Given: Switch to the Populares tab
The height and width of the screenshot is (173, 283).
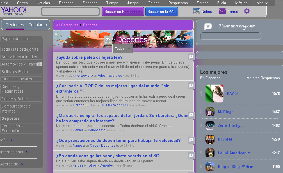Looking at the screenshot, I should (x=38, y=25).
